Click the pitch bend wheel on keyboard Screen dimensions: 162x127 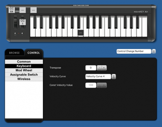tap(16, 23)
